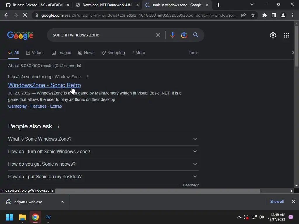Click the horizontal scrollbar thumb
Image resolution: width=299 pixels, height=224 pixels.
pyautogui.click(x=158, y=191)
